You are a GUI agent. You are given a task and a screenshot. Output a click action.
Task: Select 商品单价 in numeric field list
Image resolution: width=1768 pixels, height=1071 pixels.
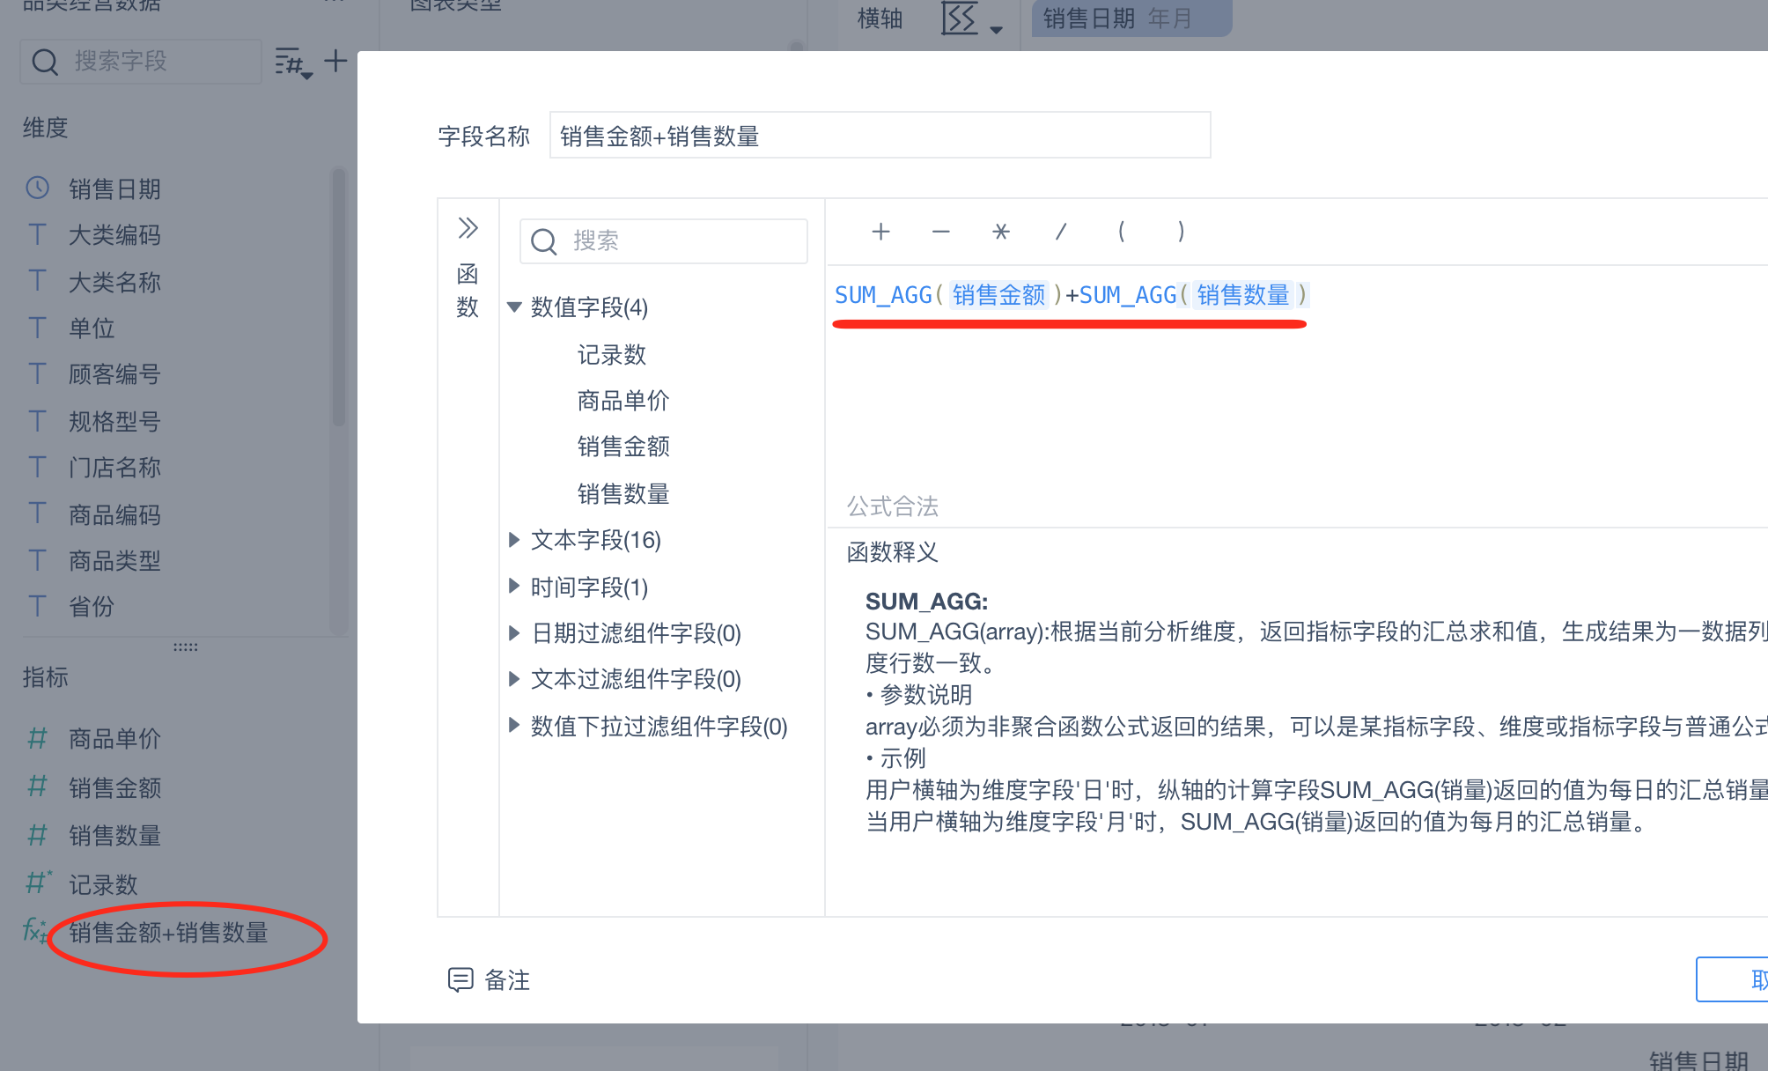pos(623,401)
